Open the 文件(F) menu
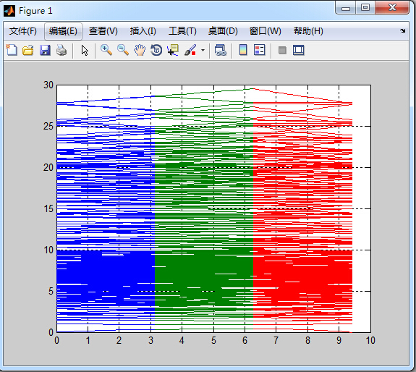416x372 pixels. (x=23, y=31)
